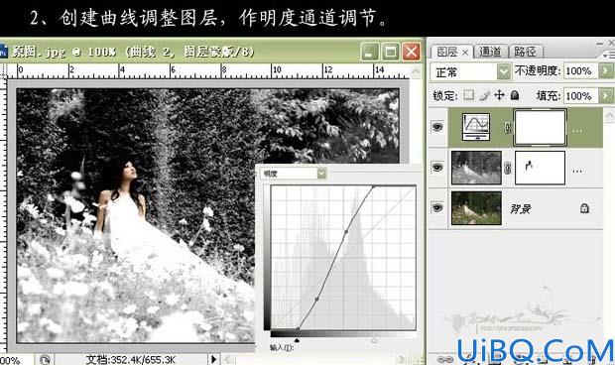Select the lower-middle curve control point
Viewport: 615px width, 365px height.
point(316,300)
